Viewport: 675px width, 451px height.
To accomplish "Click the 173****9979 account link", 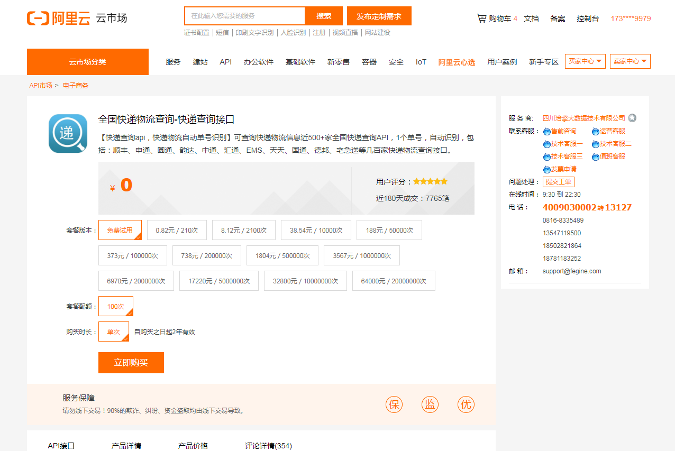I will coord(631,19).
